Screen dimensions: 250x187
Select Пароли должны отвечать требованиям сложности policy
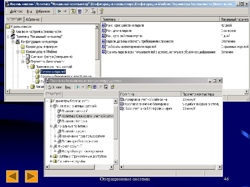pos(140,41)
